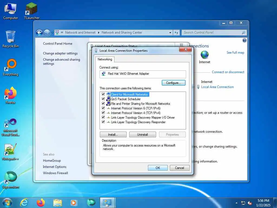
Task: Select the QoS Packet Scheduler row
Action: [x=126, y=99]
